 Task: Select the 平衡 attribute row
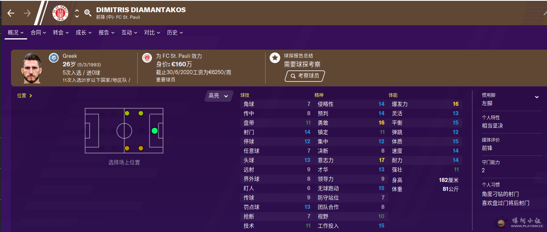coord(425,123)
